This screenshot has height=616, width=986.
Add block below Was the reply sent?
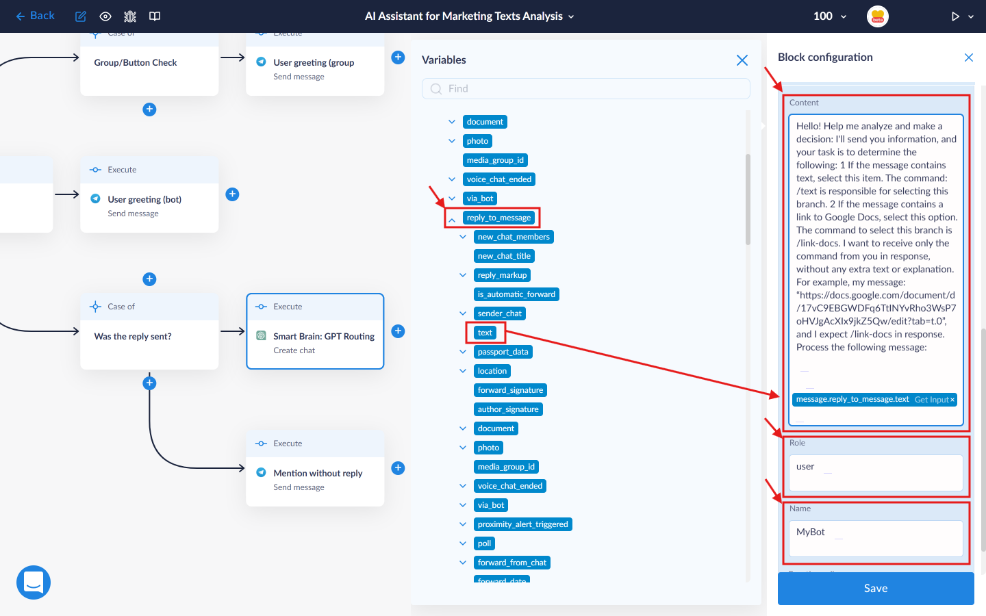pyautogui.click(x=149, y=383)
